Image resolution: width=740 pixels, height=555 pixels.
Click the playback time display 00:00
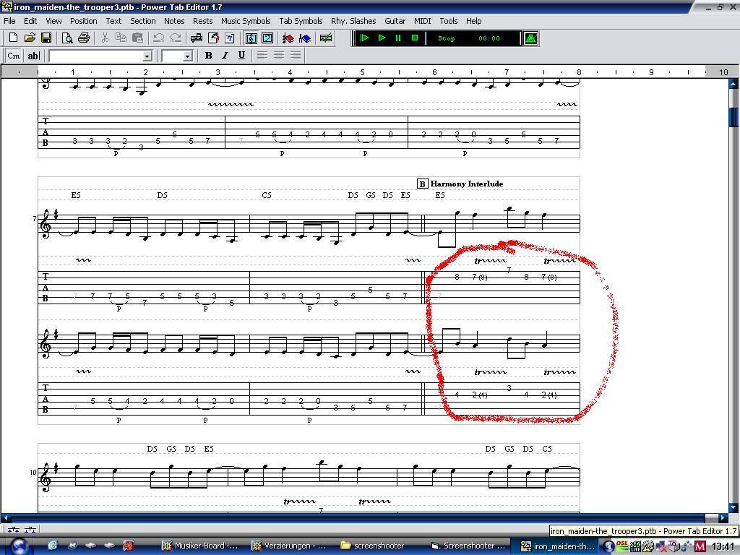tap(489, 39)
